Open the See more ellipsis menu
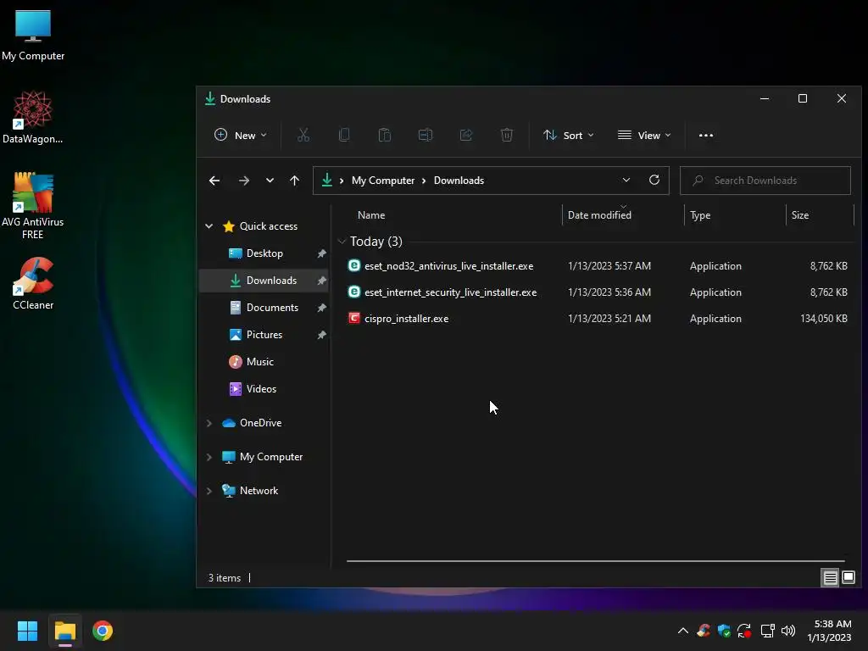 click(706, 135)
